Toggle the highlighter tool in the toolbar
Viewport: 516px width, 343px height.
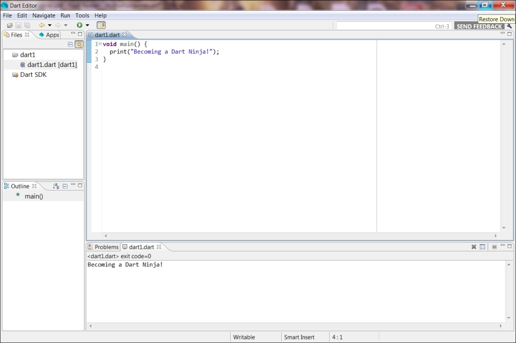tap(101, 25)
